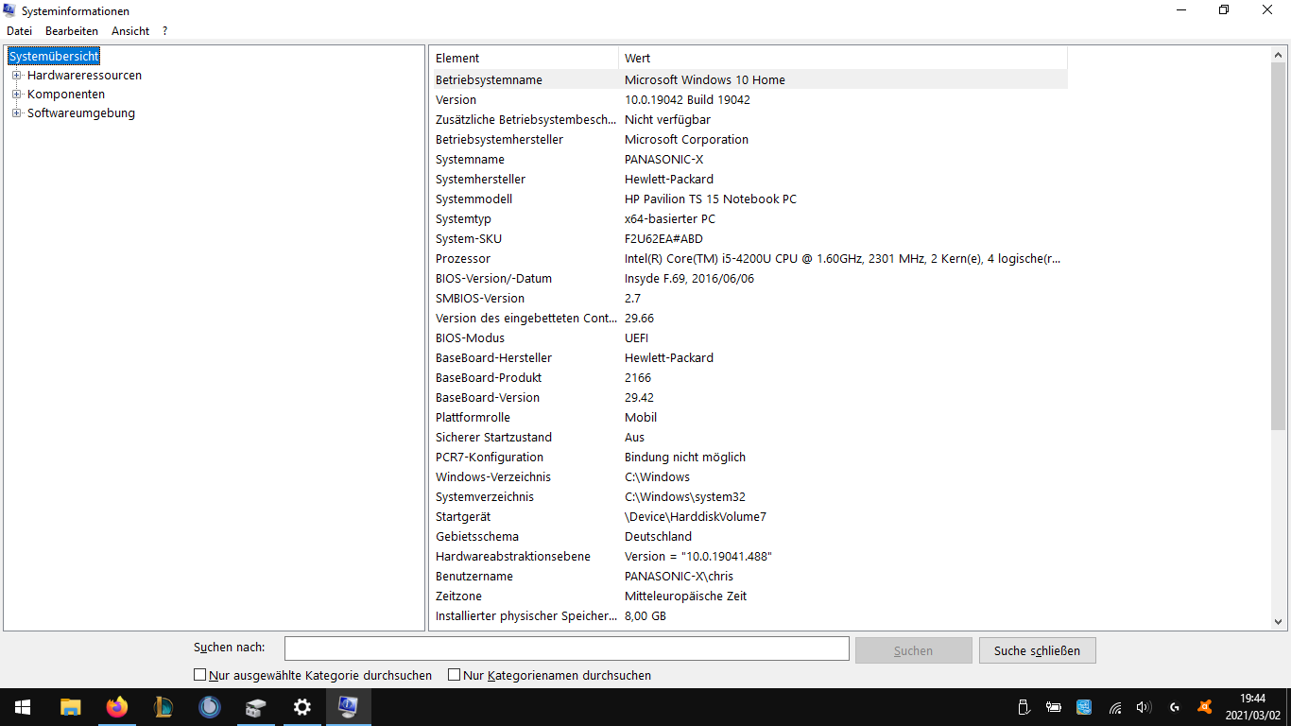Click the value C:\Windows\system32
This screenshot has height=726, width=1291.
click(x=684, y=497)
